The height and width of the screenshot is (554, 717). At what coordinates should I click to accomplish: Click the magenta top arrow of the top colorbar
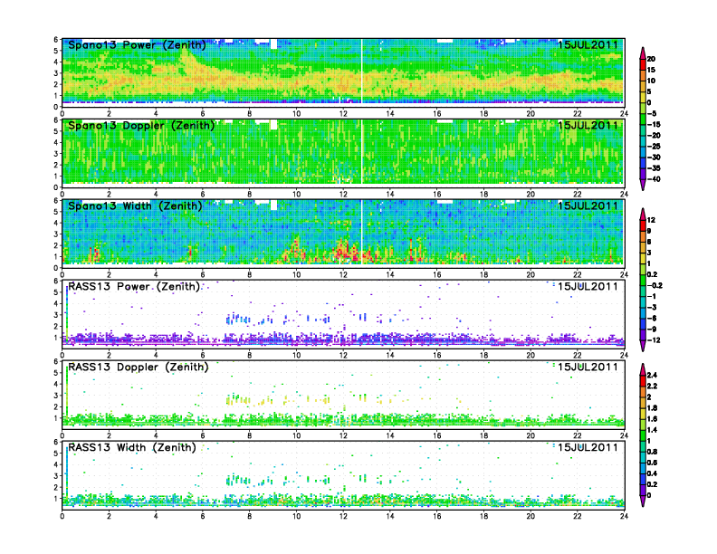tap(643, 53)
